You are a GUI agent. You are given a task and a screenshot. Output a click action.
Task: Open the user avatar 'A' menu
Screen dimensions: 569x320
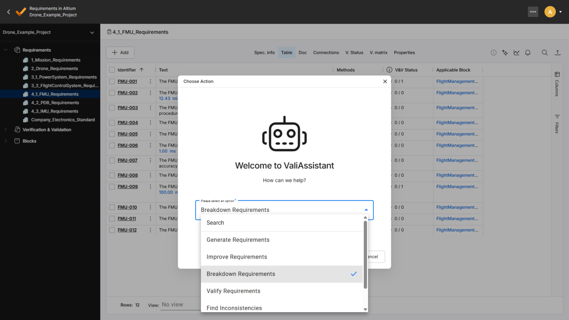click(550, 12)
